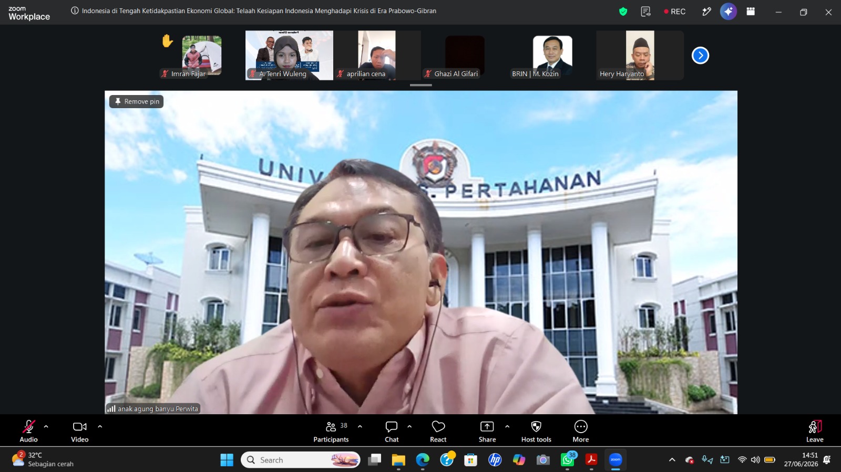841x472 pixels.
Task: Open the Chat panel
Action: click(x=392, y=431)
